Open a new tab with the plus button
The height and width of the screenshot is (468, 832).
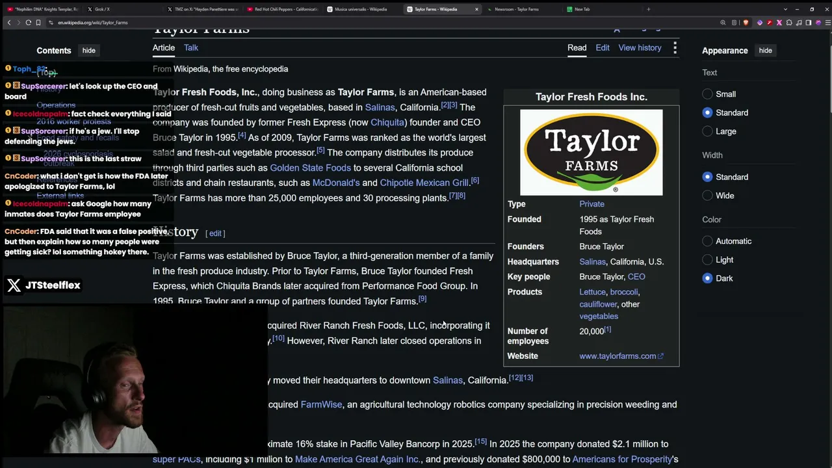tap(648, 9)
